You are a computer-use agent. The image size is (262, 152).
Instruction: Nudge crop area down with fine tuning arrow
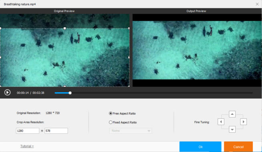[x=232, y=130]
